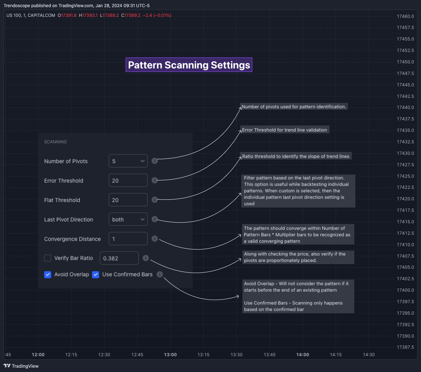Screen dimensions: 421x372
Task: Click the Verify Bar Ratio label text
Action: 74,258
